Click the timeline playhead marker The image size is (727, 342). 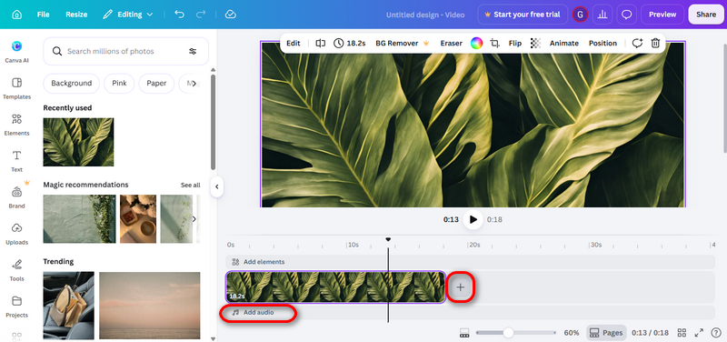point(388,240)
